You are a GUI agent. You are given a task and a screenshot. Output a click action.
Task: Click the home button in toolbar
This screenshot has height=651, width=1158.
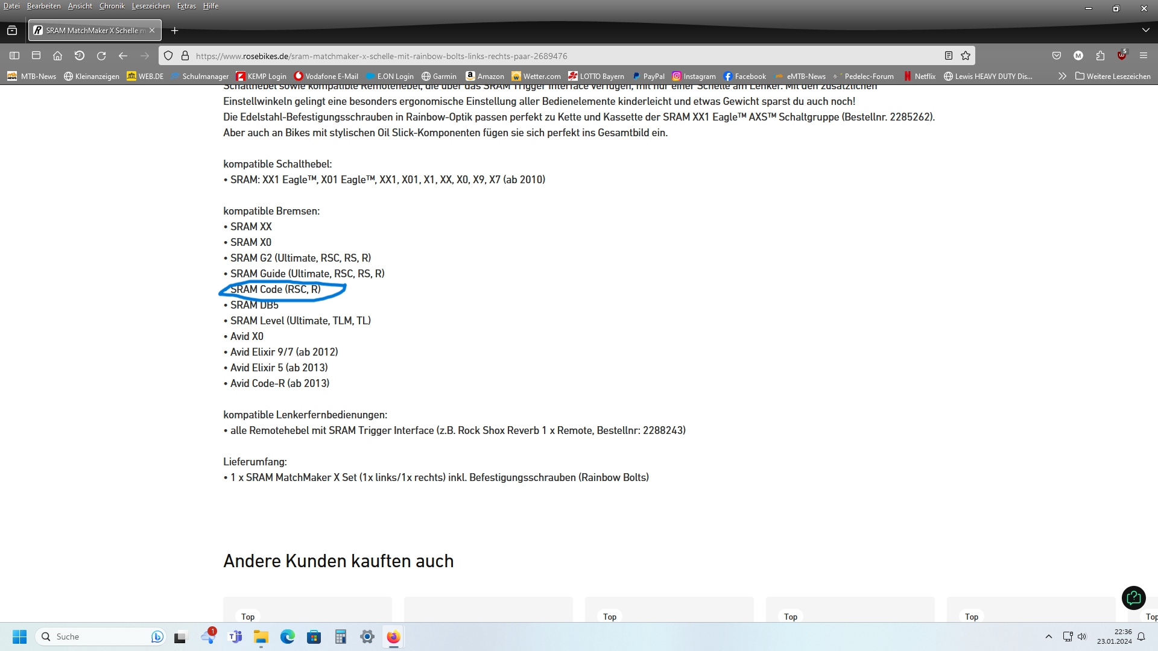point(58,55)
